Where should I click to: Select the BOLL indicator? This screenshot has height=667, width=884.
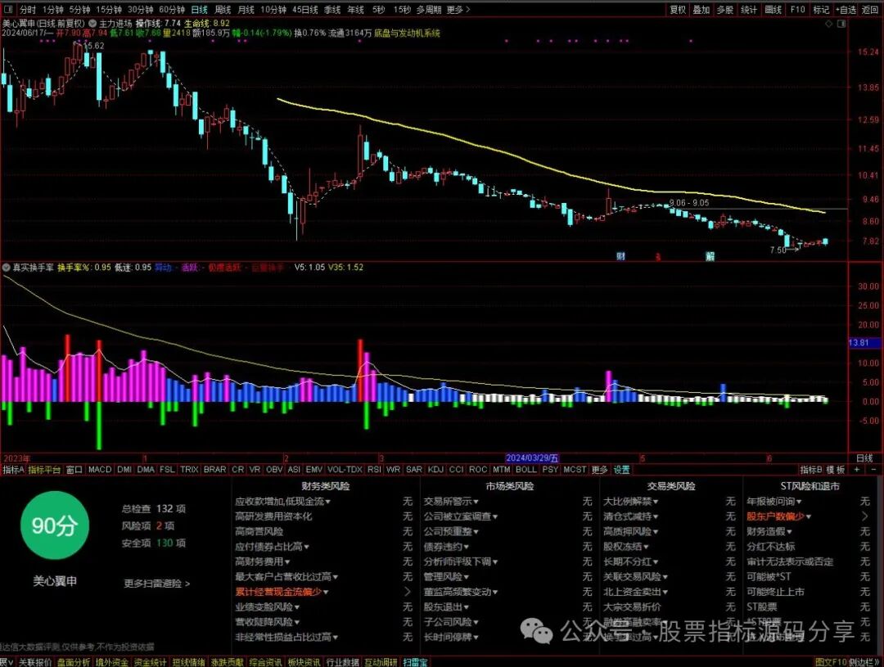(526, 469)
